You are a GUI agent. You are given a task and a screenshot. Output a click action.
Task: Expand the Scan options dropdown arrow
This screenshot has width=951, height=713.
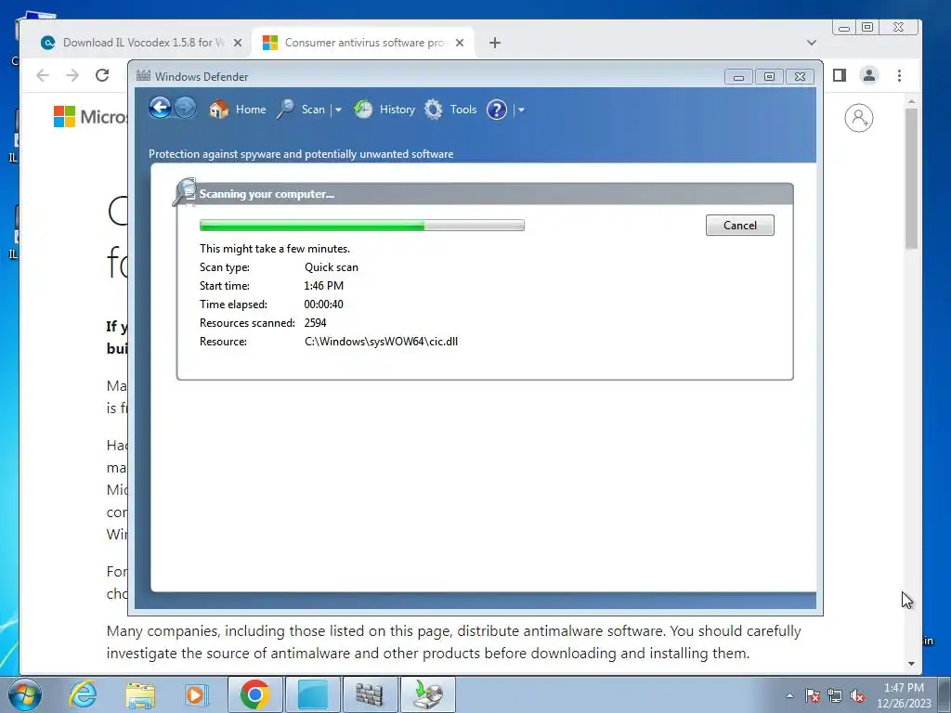[x=338, y=110]
